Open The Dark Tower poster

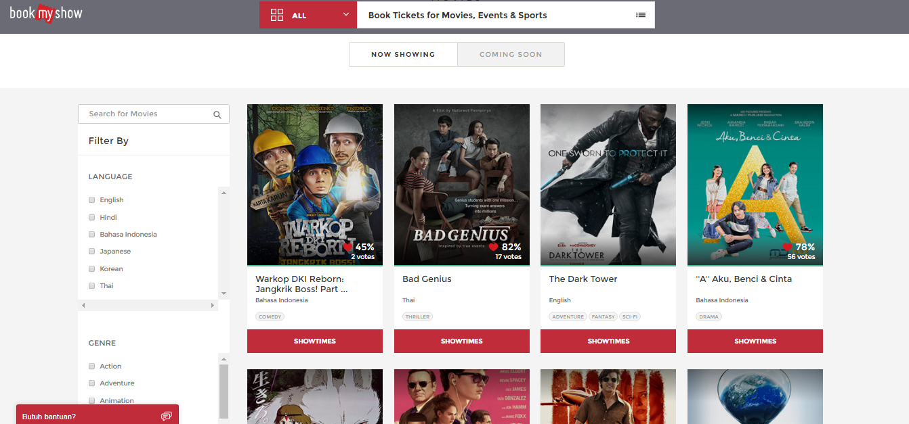[608, 185]
